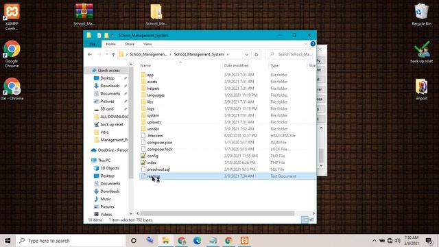
Task: Open recent locations dropdown arrow
Action: 107,54
